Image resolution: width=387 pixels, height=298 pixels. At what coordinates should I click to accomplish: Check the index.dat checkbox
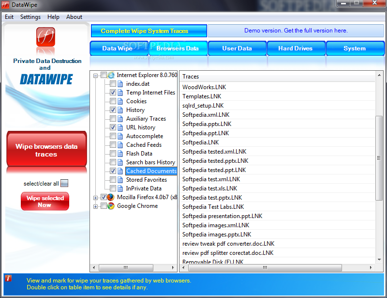click(113, 84)
